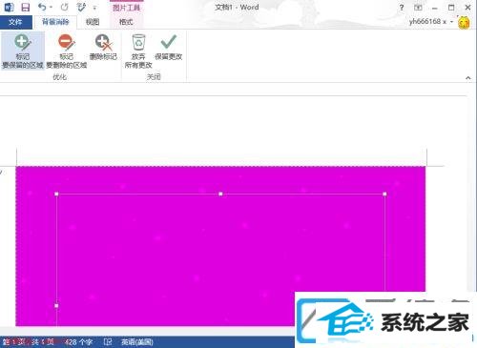
Task: Select Mark Areas to Remove tool
Action: (x=67, y=51)
